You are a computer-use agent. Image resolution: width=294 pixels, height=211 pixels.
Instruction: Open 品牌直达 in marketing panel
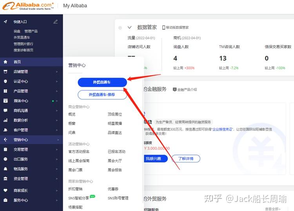[115, 133]
